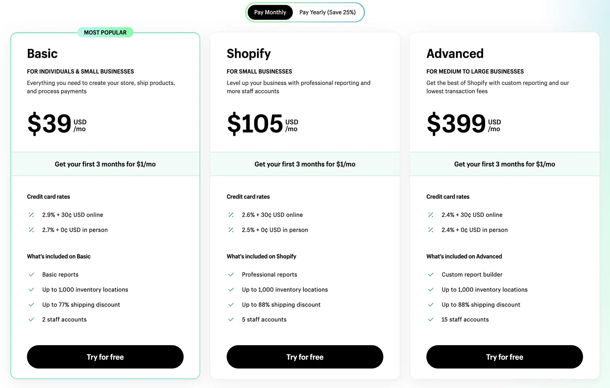
Task: Click the checkmark next to Custom report builder
Action: 431,274
